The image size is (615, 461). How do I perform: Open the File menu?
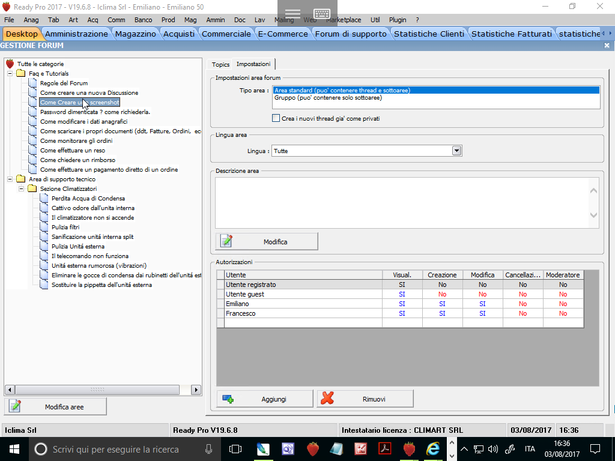[x=9, y=20]
